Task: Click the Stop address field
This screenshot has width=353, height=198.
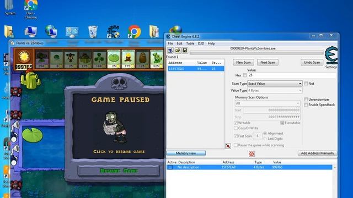Action: point(271,117)
